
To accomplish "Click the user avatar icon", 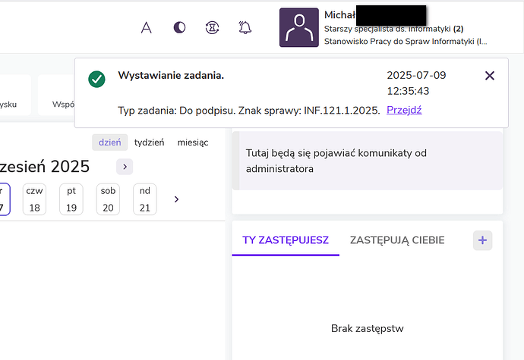I will 298,27.
